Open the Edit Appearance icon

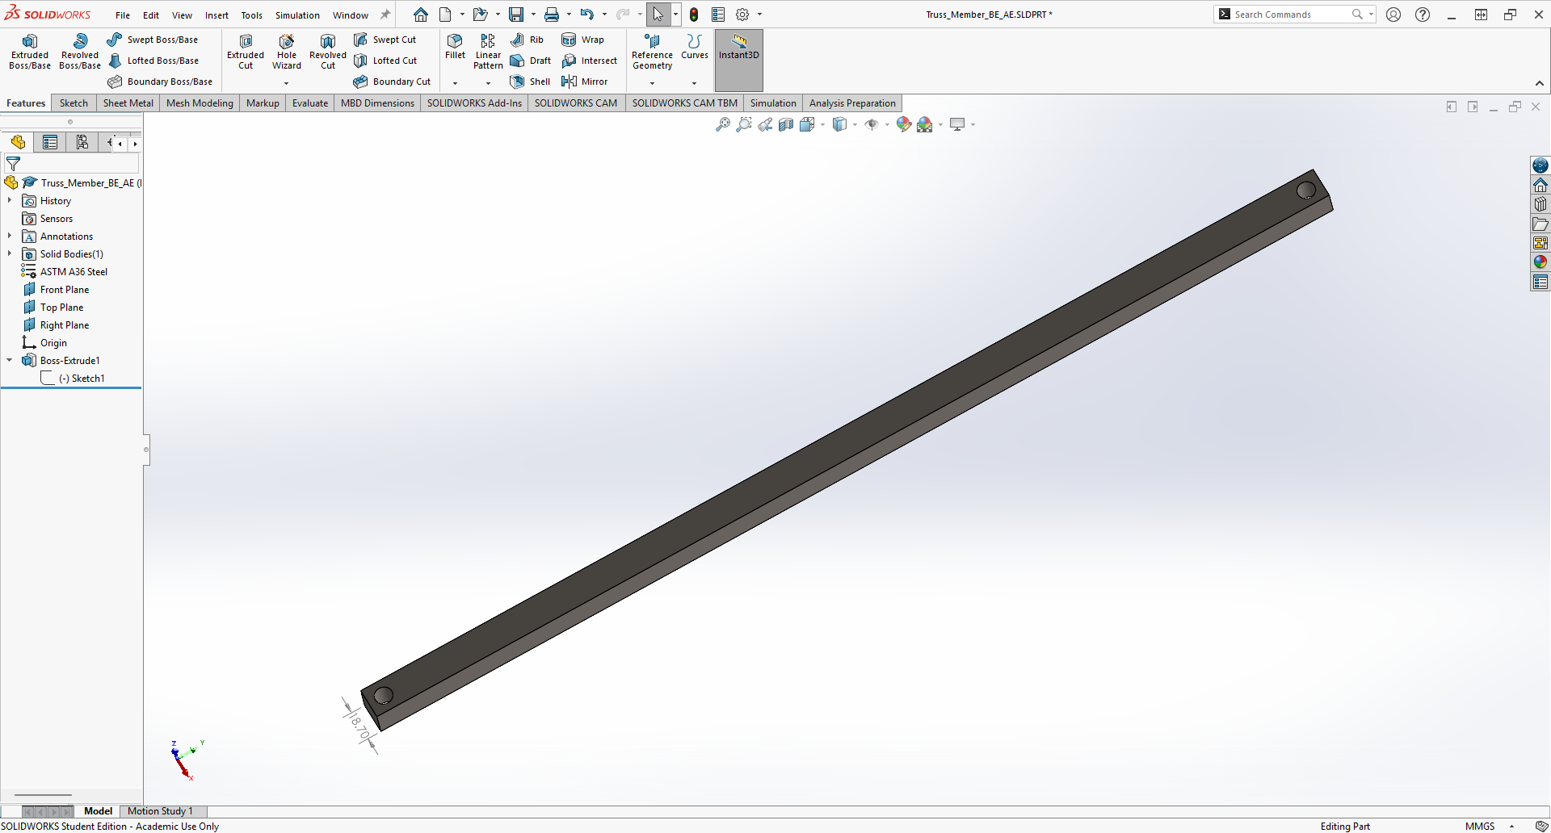(x=904, y=124)
